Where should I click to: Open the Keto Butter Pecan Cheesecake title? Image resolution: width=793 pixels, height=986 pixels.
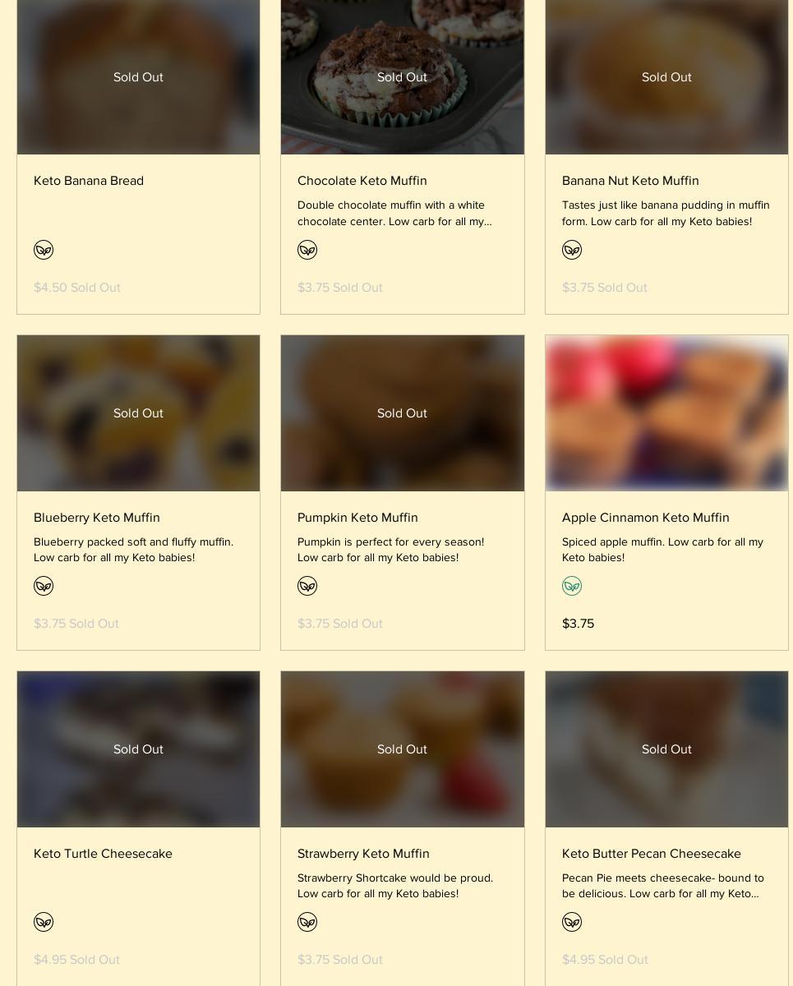[651, 853]
